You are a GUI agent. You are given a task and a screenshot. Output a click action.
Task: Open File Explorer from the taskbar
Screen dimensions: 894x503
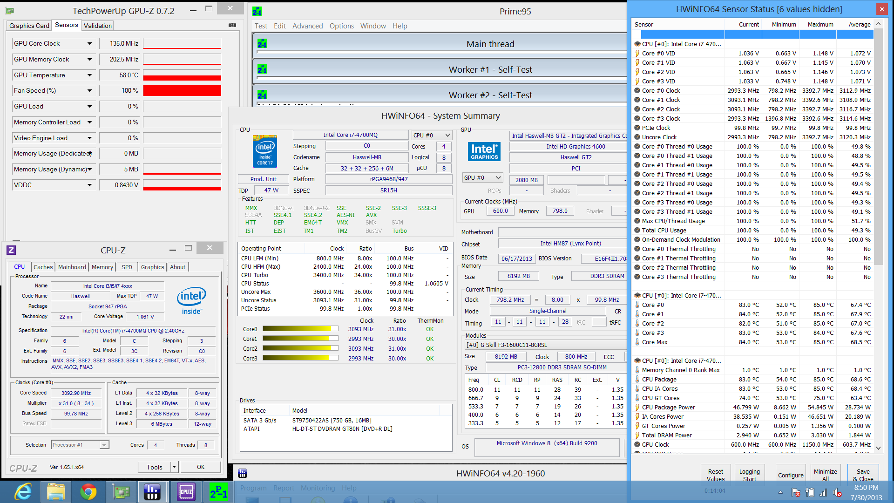click(x=55, y=492)
